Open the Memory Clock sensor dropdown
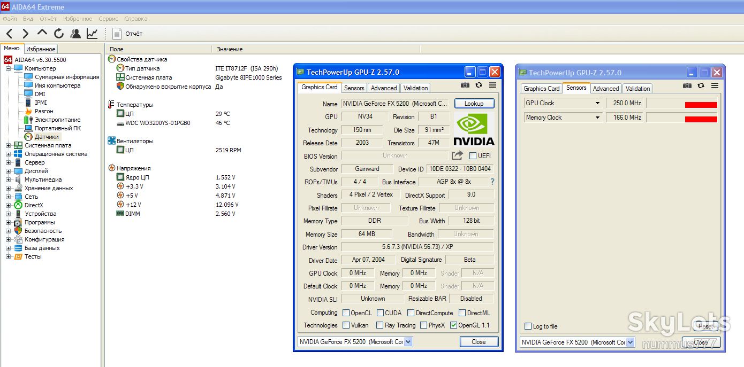The height and width of the screenshot is (367, 744). point(597,118)
